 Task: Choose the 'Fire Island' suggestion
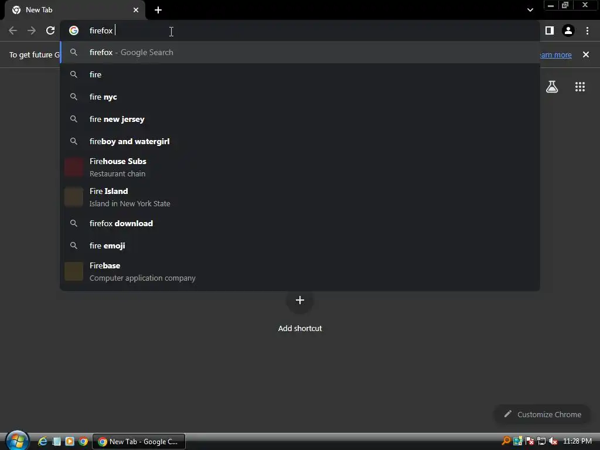[300, 197]
